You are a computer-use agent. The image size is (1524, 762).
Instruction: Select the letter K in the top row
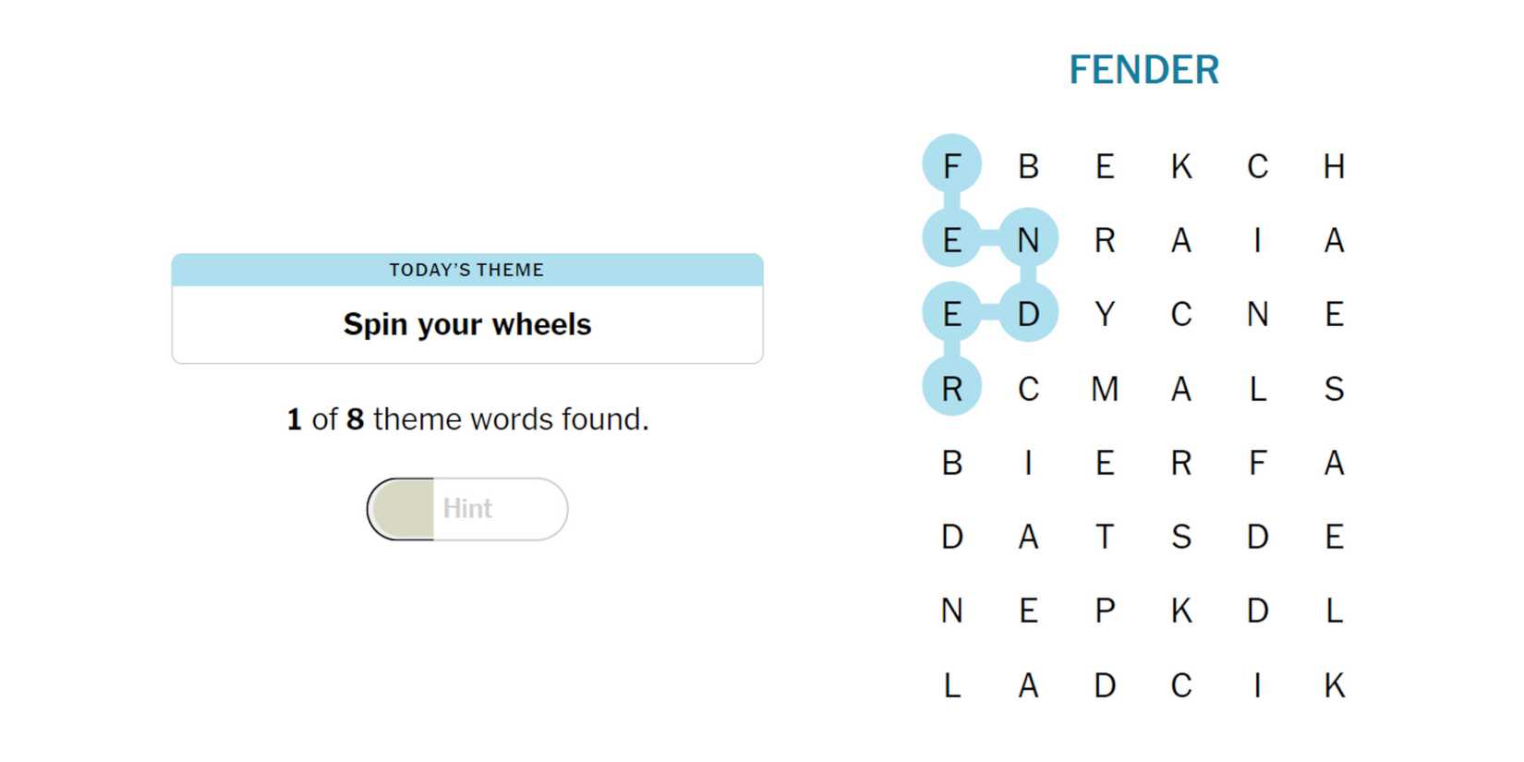point(1181,166)
